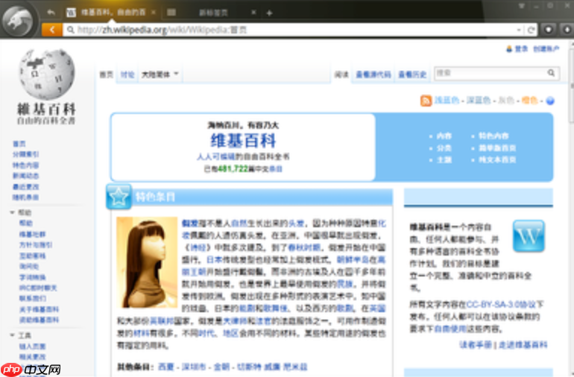Click the 走进维基百科 link

[523, 345]
